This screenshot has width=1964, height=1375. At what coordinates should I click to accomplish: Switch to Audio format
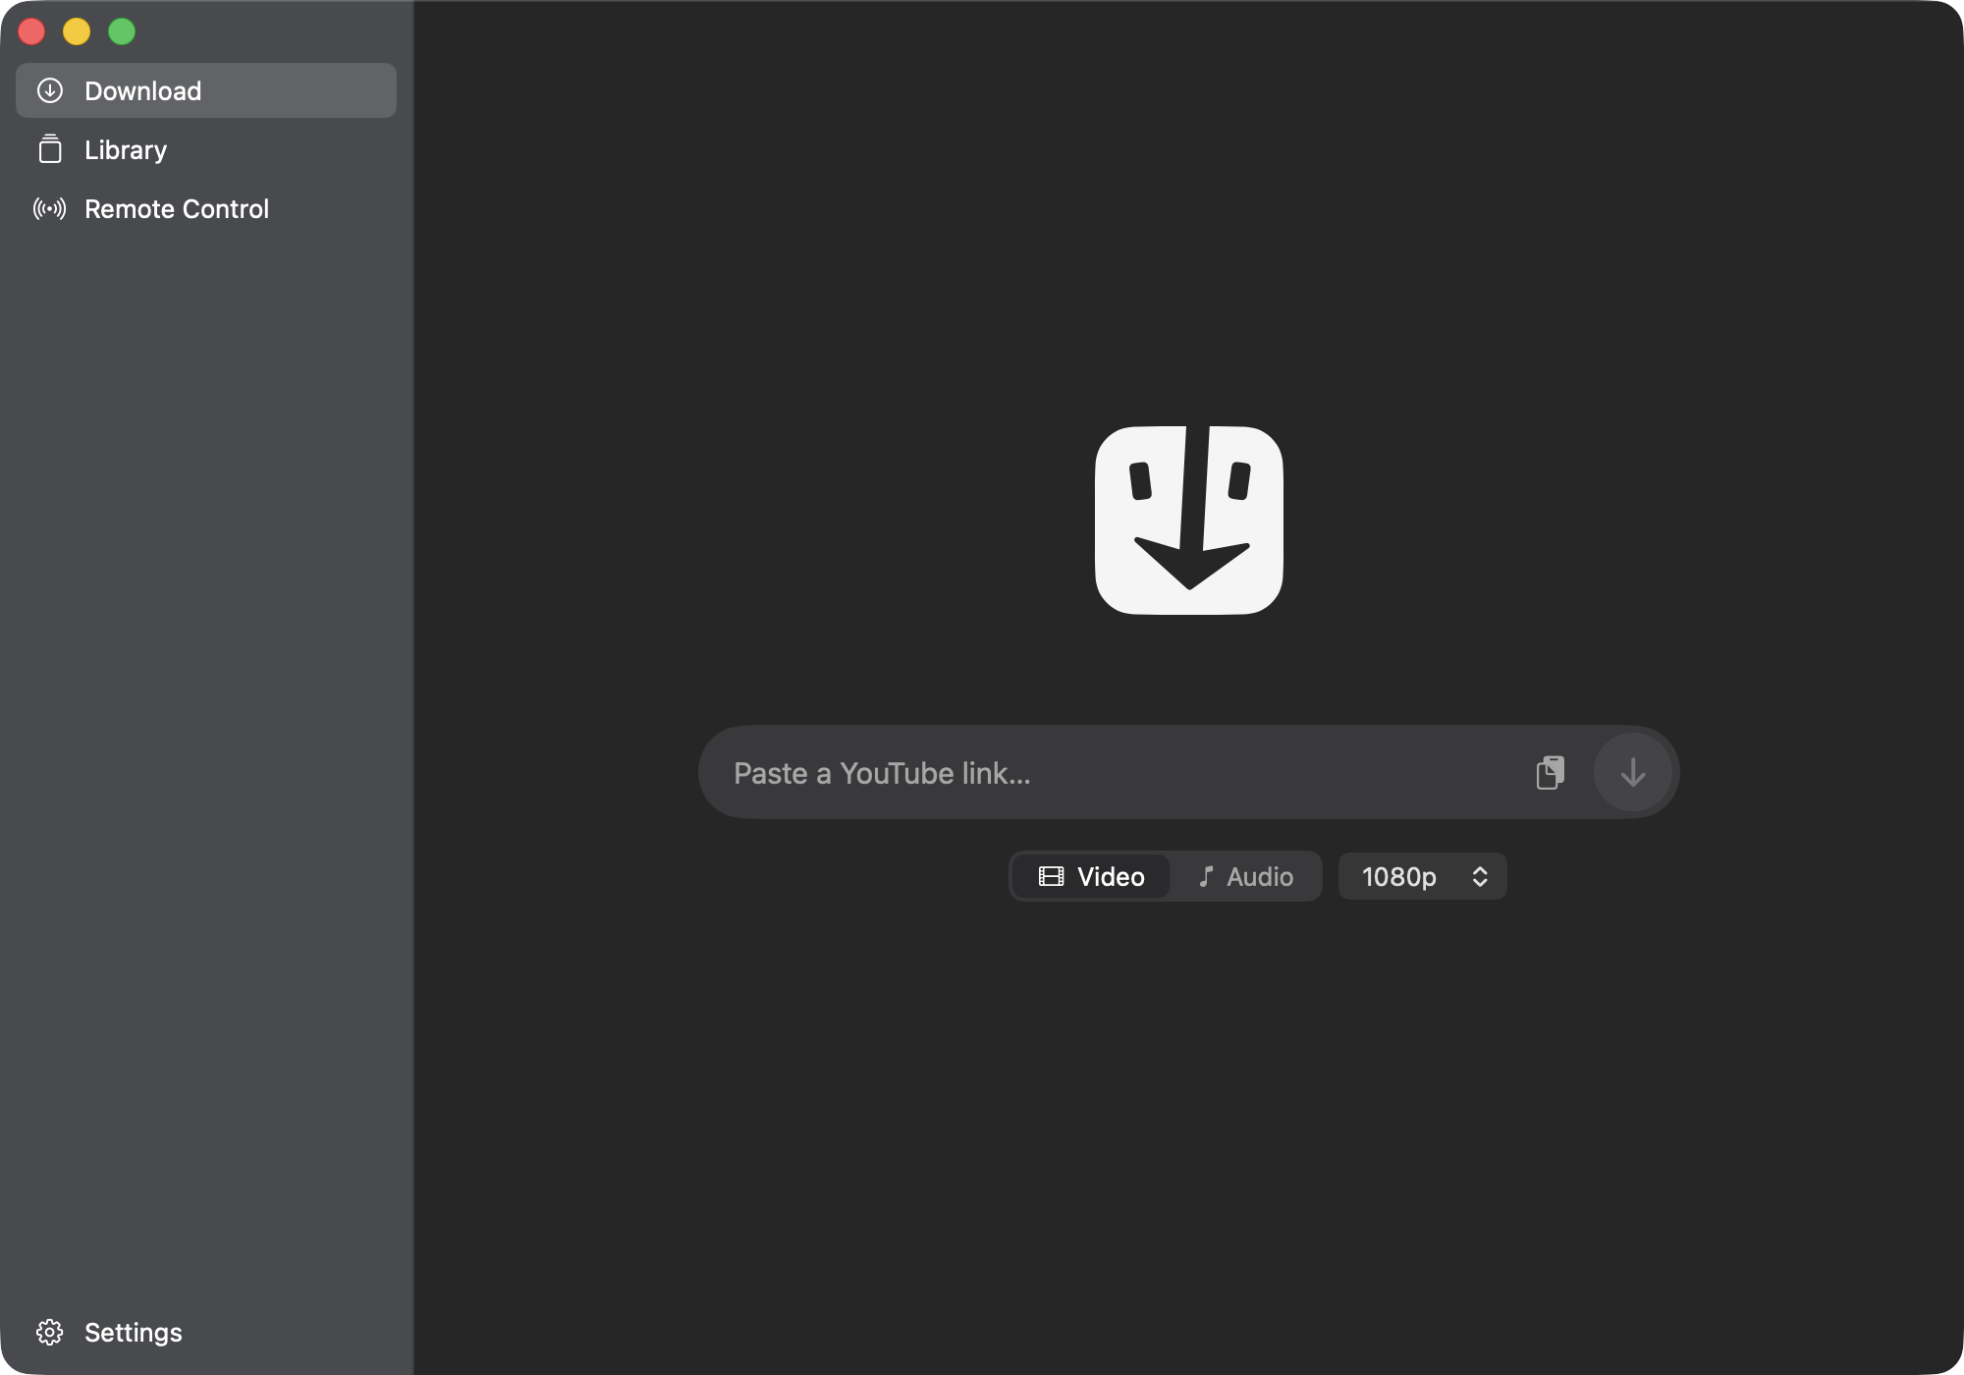click(x=1245, y=876)
